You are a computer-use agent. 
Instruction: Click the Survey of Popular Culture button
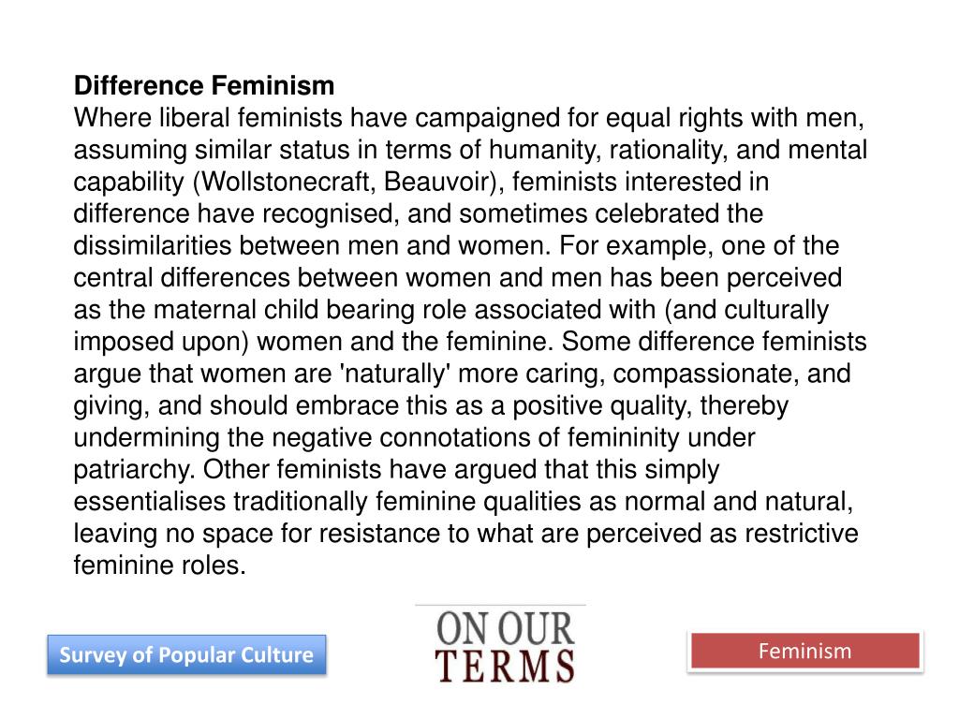(x=186, y=655)
